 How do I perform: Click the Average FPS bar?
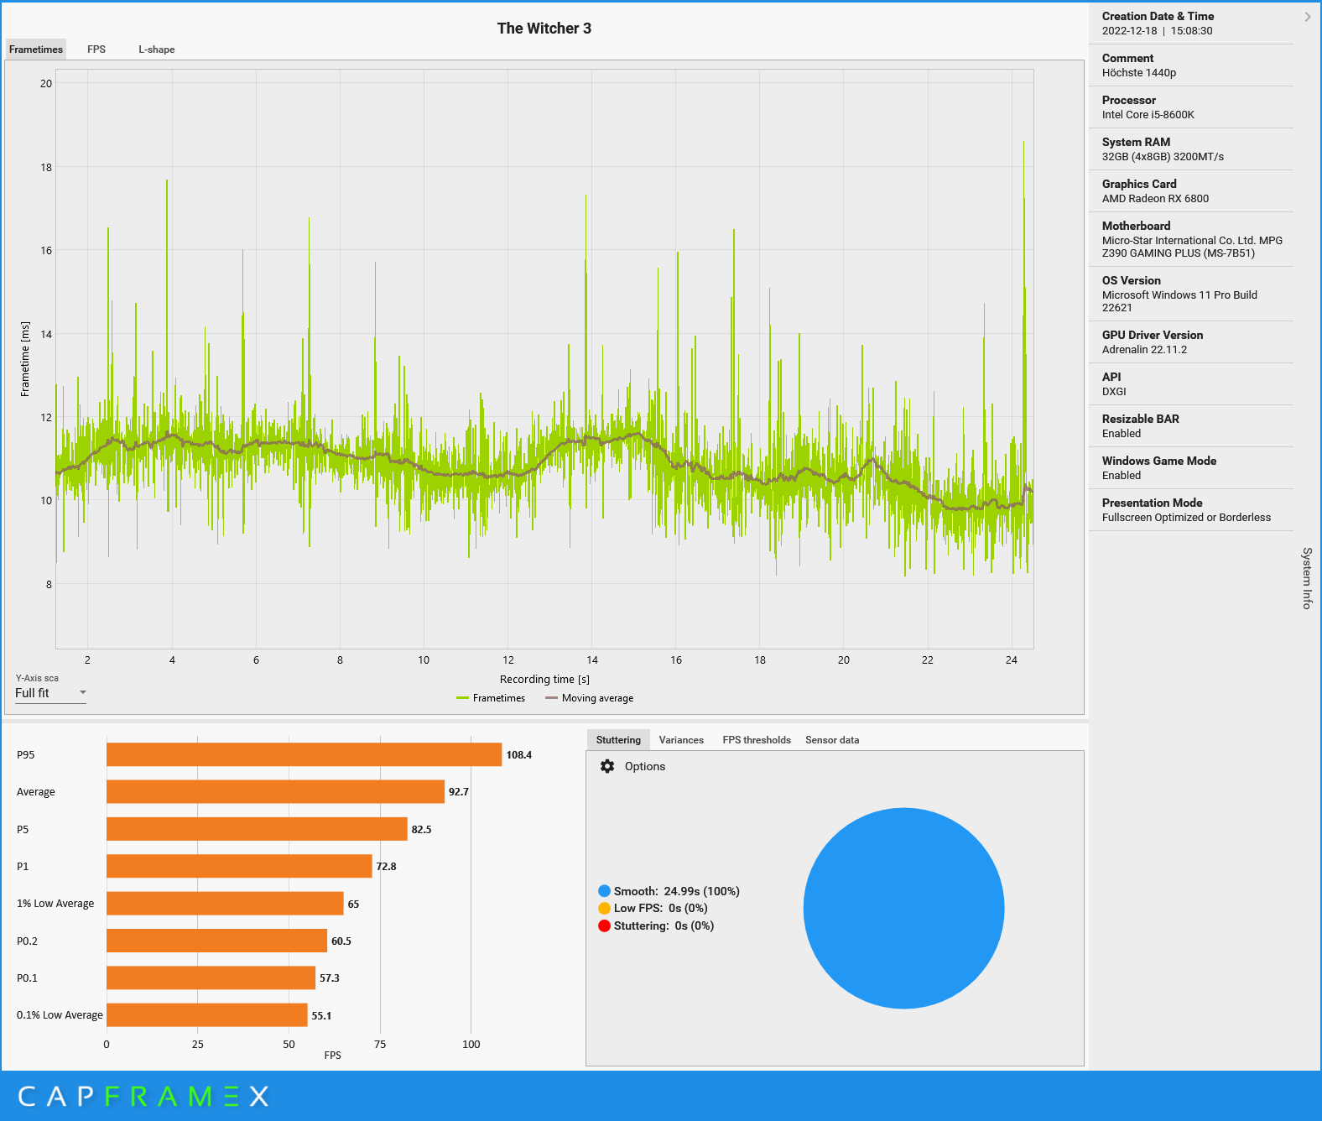(x=275, y=791)
